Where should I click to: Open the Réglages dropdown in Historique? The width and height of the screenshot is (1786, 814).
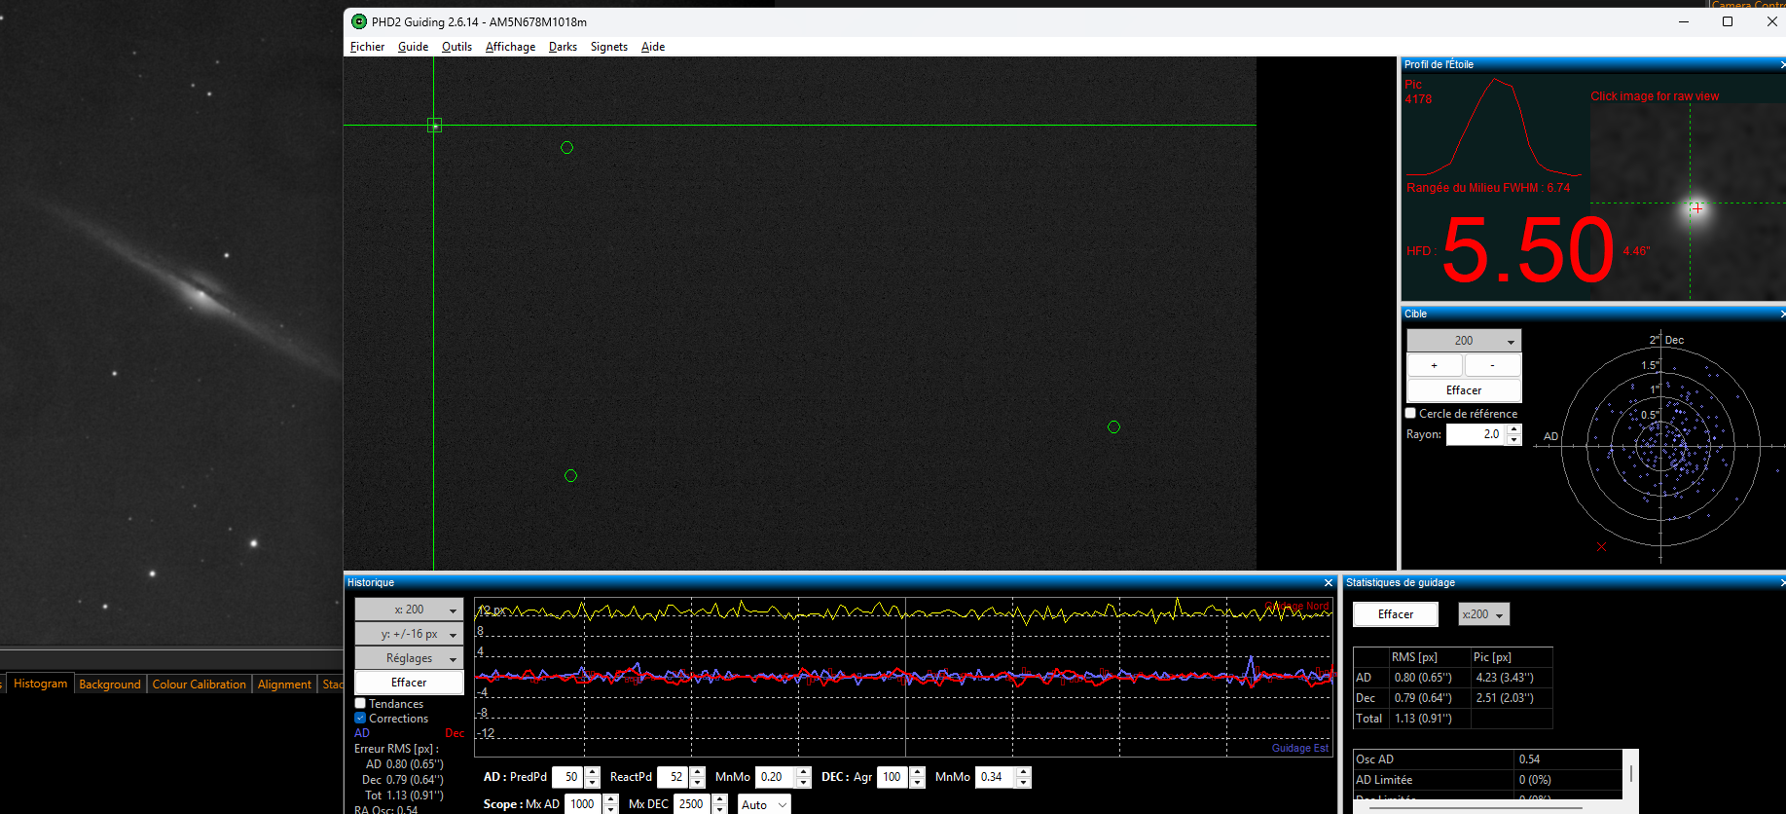[409, 658]
